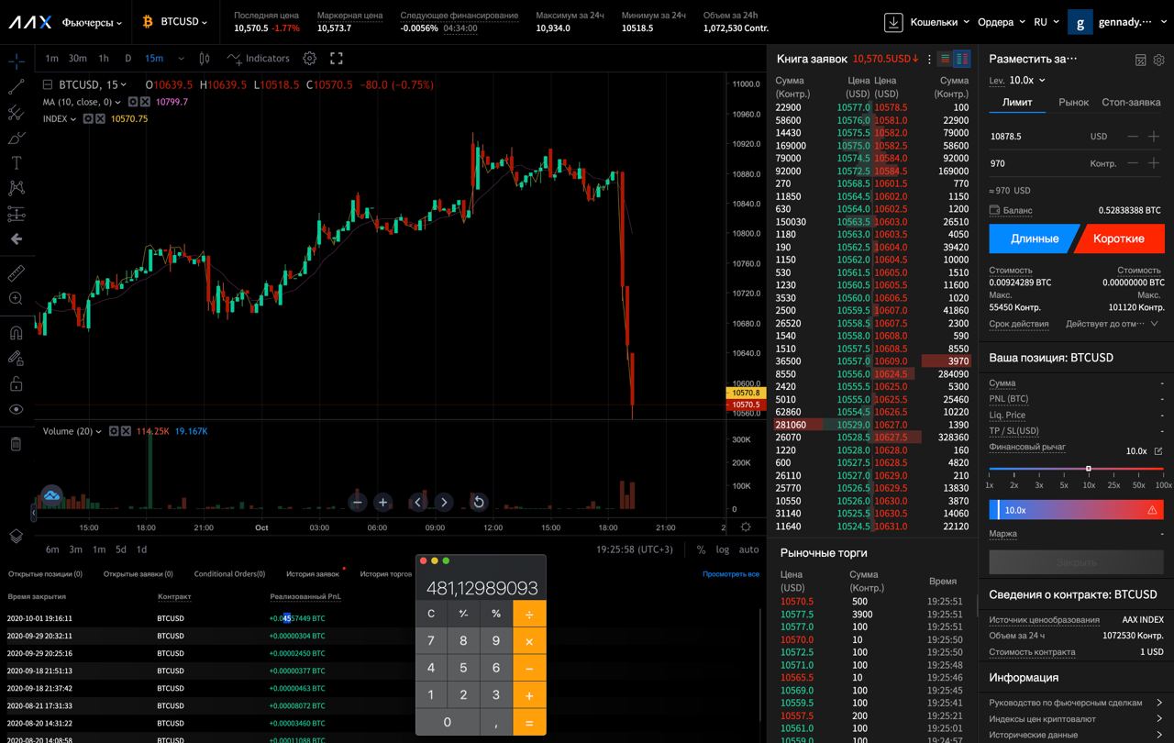This screenshot has width=1174, height=743.
Task: Open the candlestick chart style selector
Action: click(x=205, y=58)
